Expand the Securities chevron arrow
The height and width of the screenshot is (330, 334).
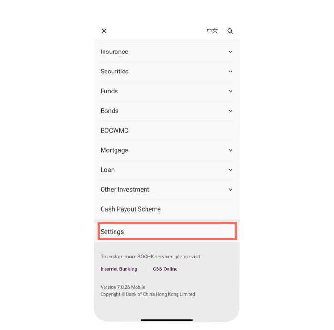[x=230, y=72]
